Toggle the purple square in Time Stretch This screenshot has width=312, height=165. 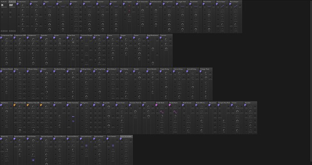(x=113, y=146)
